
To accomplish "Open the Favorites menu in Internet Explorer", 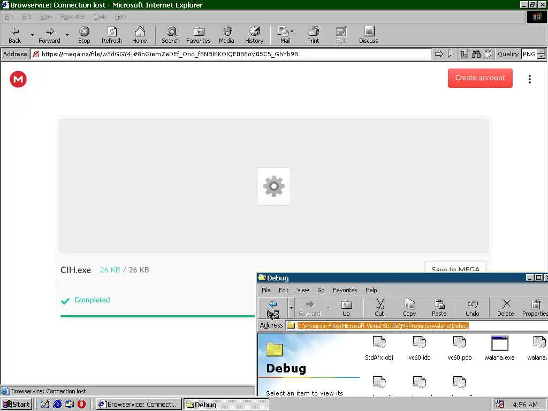I will [x=72, y=17].
